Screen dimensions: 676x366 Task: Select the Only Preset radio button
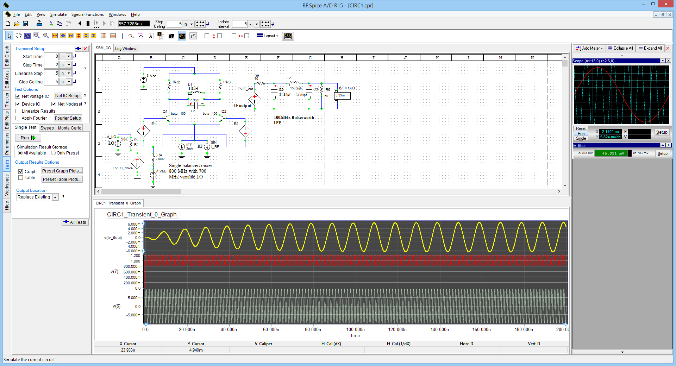click(54, 153)
